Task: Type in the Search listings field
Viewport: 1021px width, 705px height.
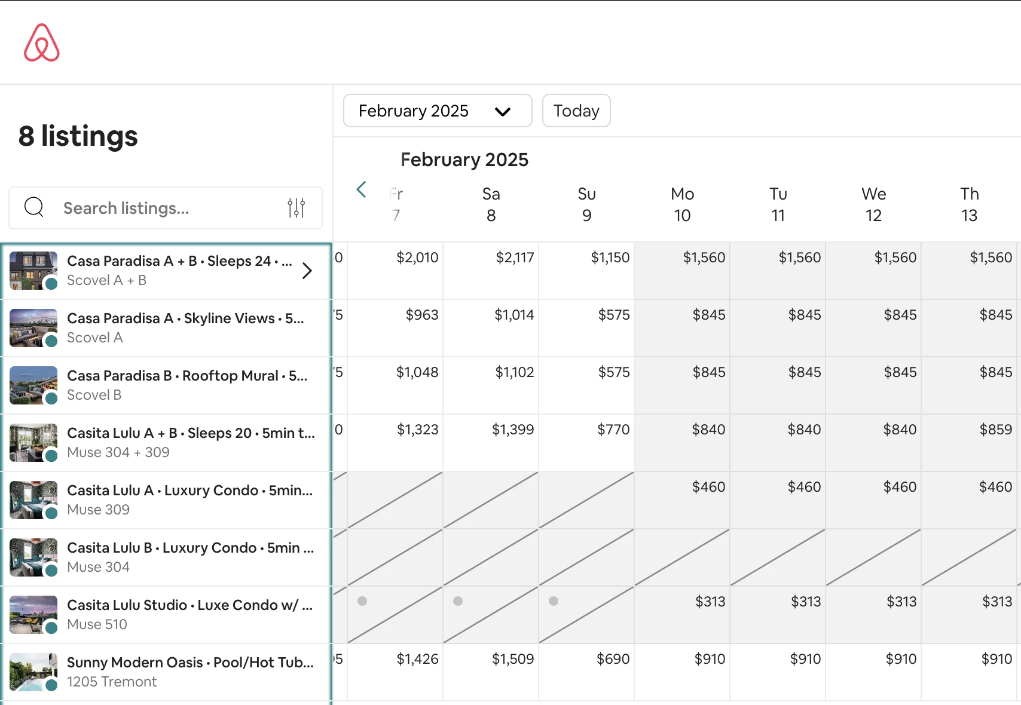Action: point(167,208)
